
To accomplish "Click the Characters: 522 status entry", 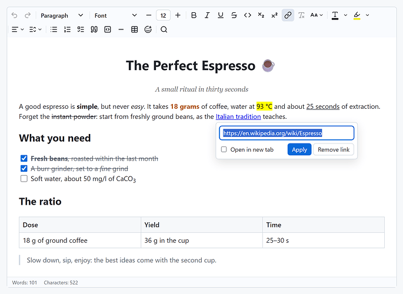I will [x=61, y=283].
